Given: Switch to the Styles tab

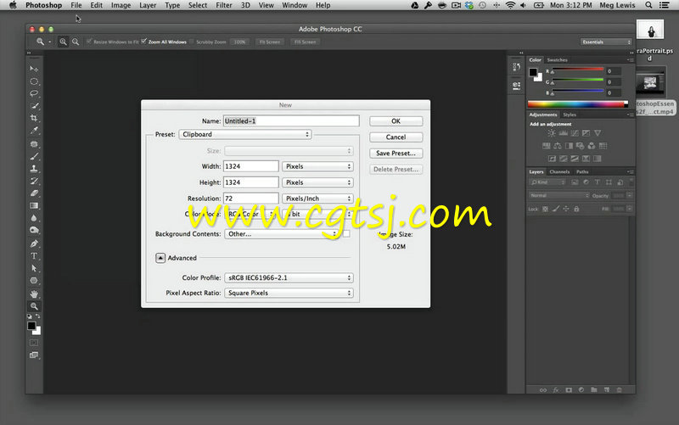Looking at the screenshot, I should [x=570, y=115].
